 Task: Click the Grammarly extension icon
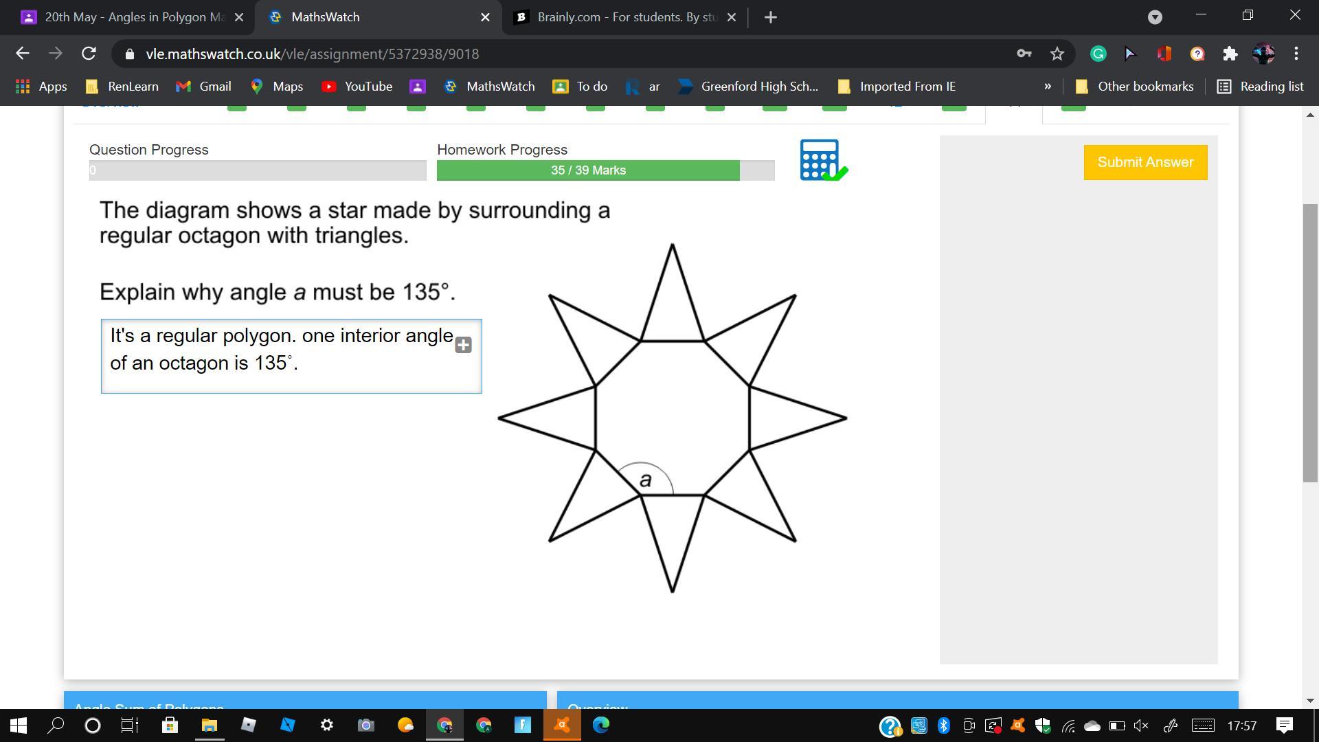[x=1098, y=54]
